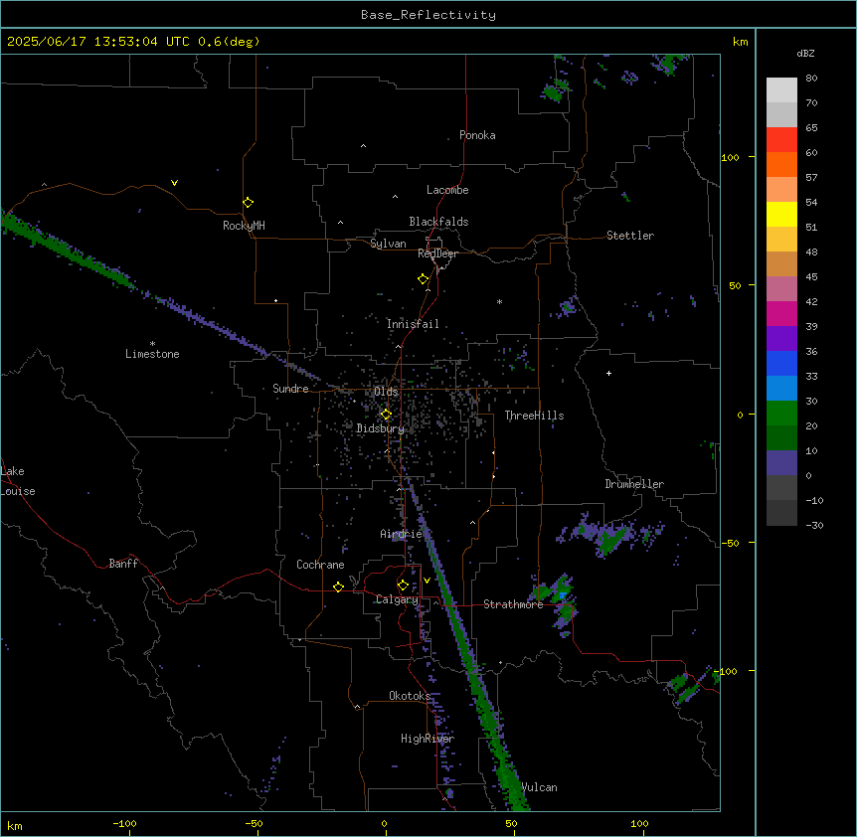Click the Sylvan label

click(388, 244)
